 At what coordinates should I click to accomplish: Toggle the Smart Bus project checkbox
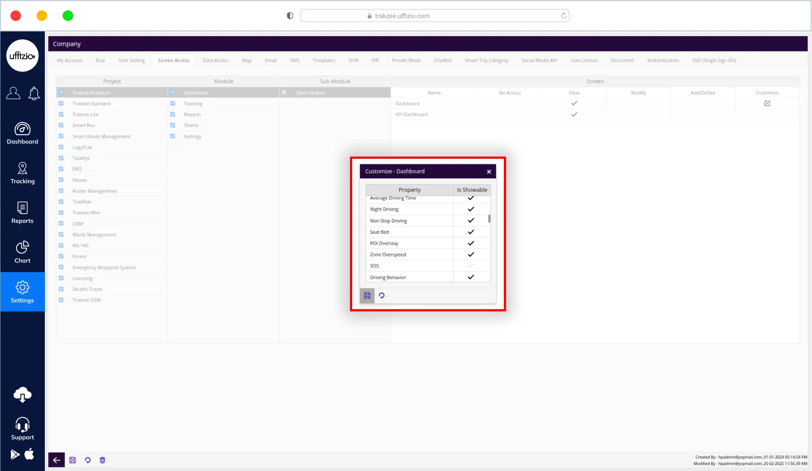pyautogui.click(x=61, y=126)
